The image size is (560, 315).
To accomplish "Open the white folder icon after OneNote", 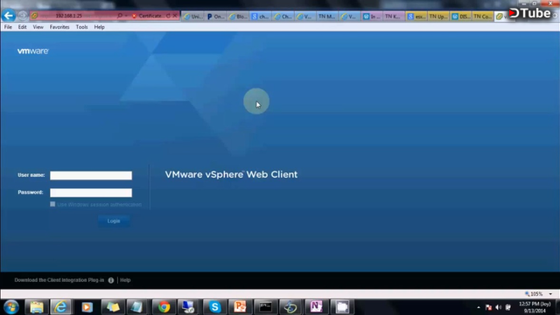I will point(342,307).
